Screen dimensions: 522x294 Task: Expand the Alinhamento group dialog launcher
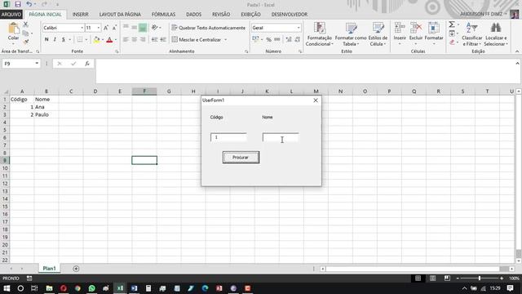246,51
